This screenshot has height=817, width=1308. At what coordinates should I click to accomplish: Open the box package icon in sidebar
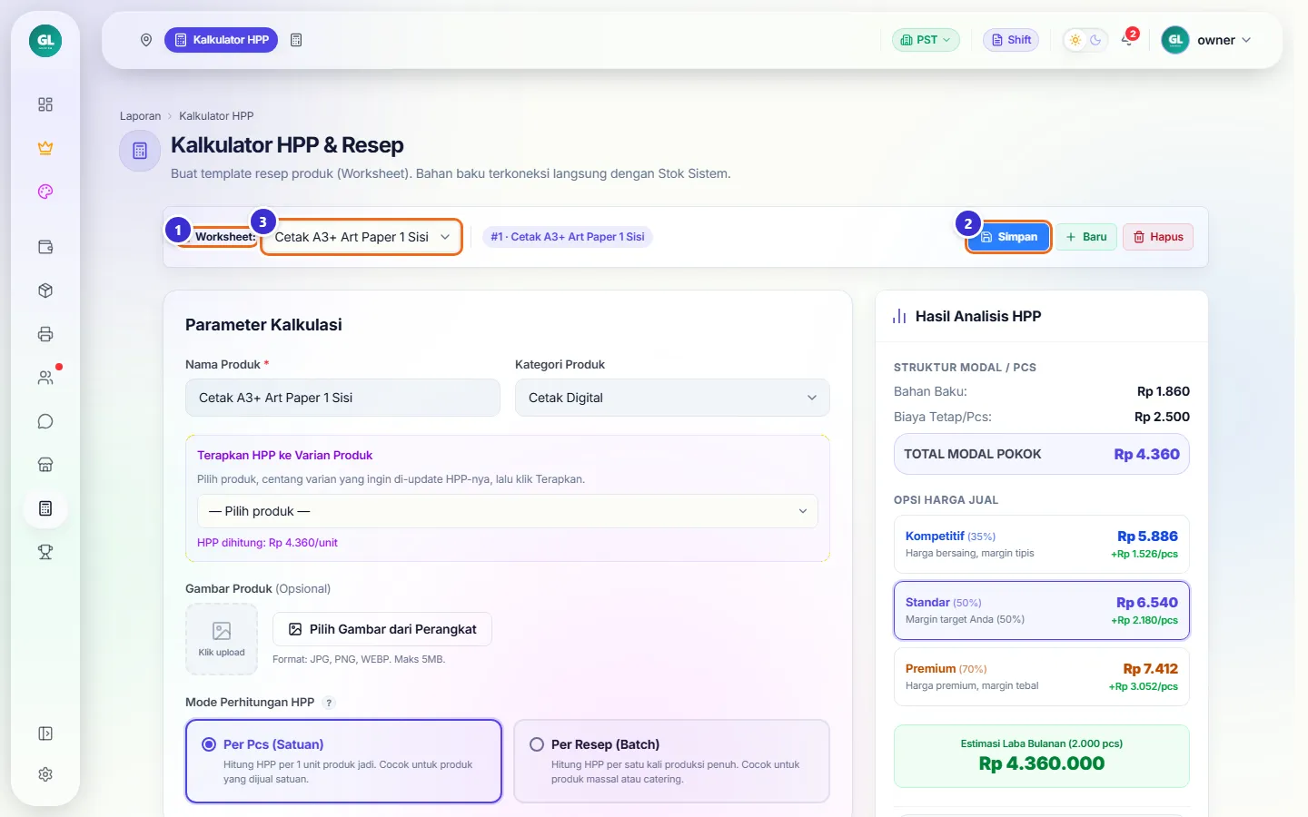[x=45, y=290]
